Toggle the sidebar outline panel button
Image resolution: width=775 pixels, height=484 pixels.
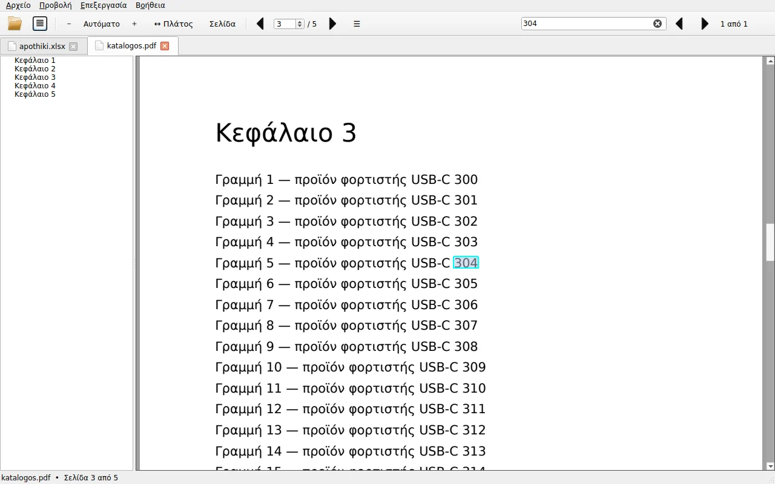(x=40, y=24)
